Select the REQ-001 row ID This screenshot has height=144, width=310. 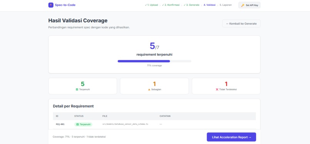60,124
